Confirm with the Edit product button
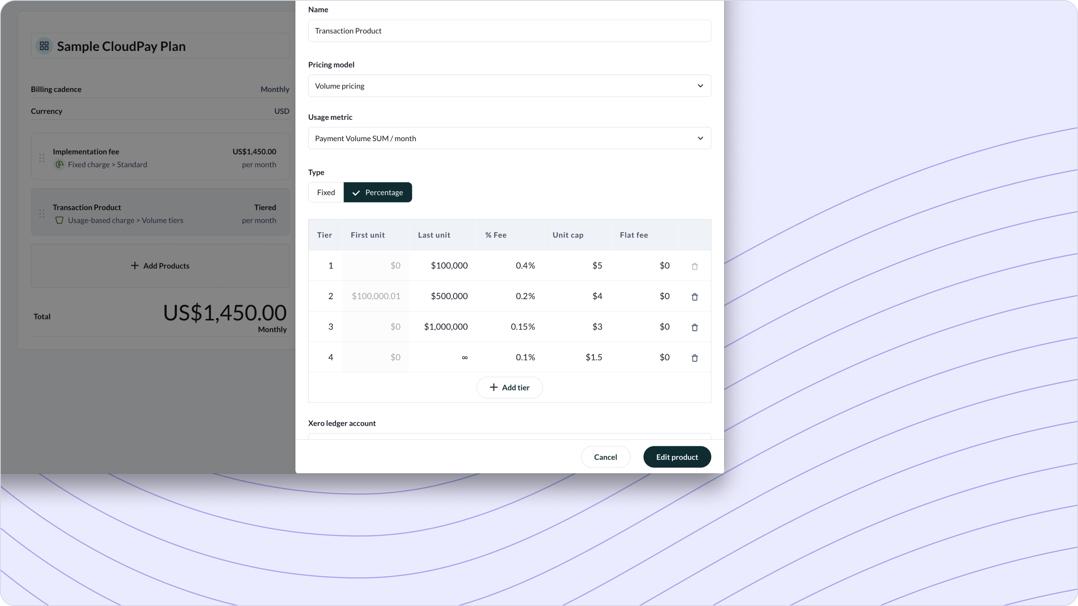 [677, 457]
